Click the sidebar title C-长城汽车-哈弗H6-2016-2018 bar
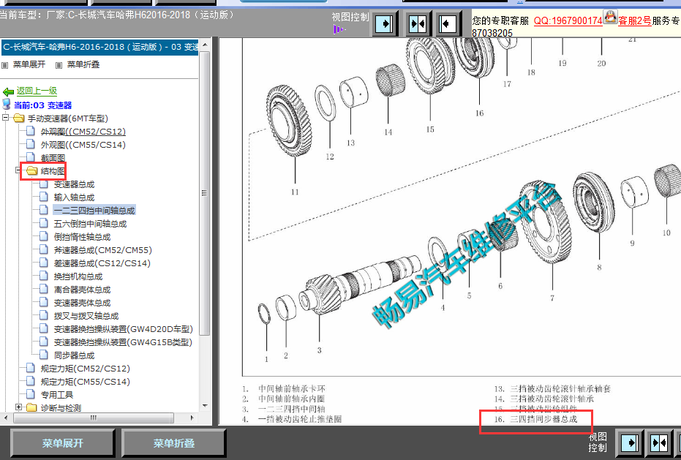The height and width of the screenshot is (460, 681). (100, 47)
